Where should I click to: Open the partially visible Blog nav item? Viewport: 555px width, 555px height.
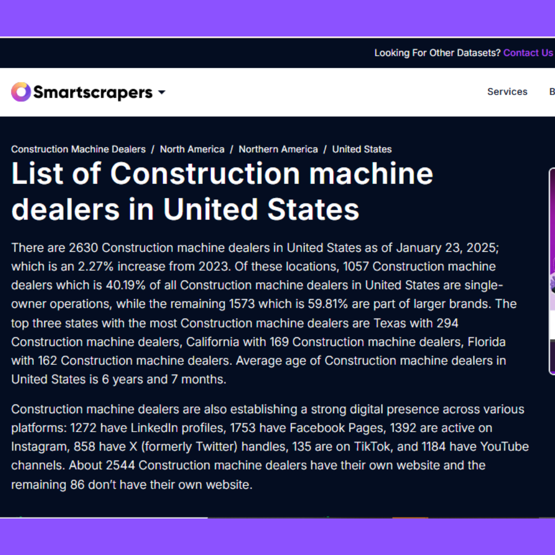(x=552, y=91)
